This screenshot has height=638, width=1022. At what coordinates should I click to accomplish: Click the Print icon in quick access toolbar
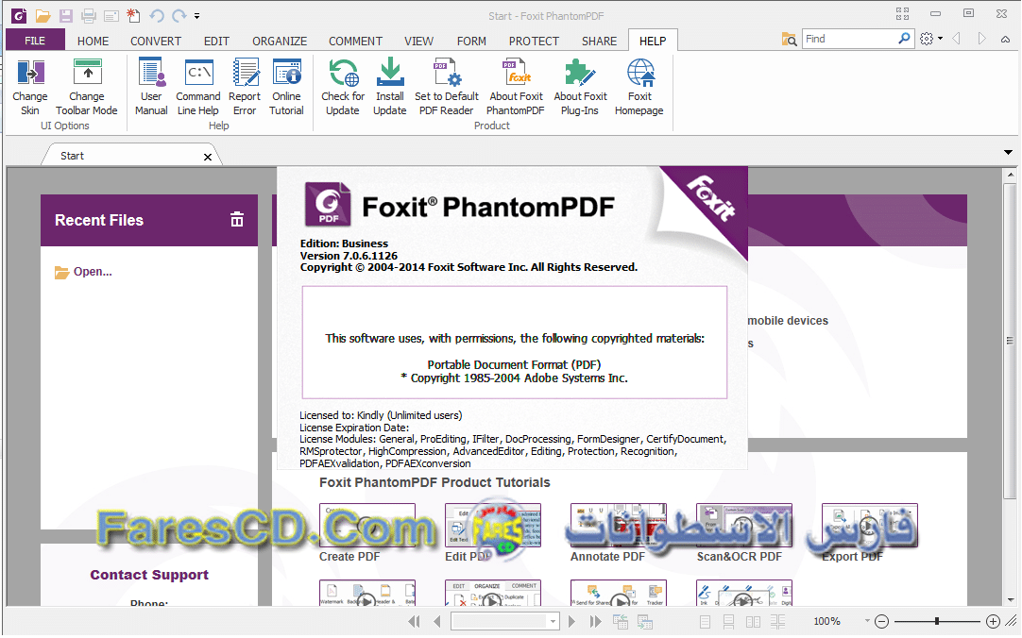(89, 15)
